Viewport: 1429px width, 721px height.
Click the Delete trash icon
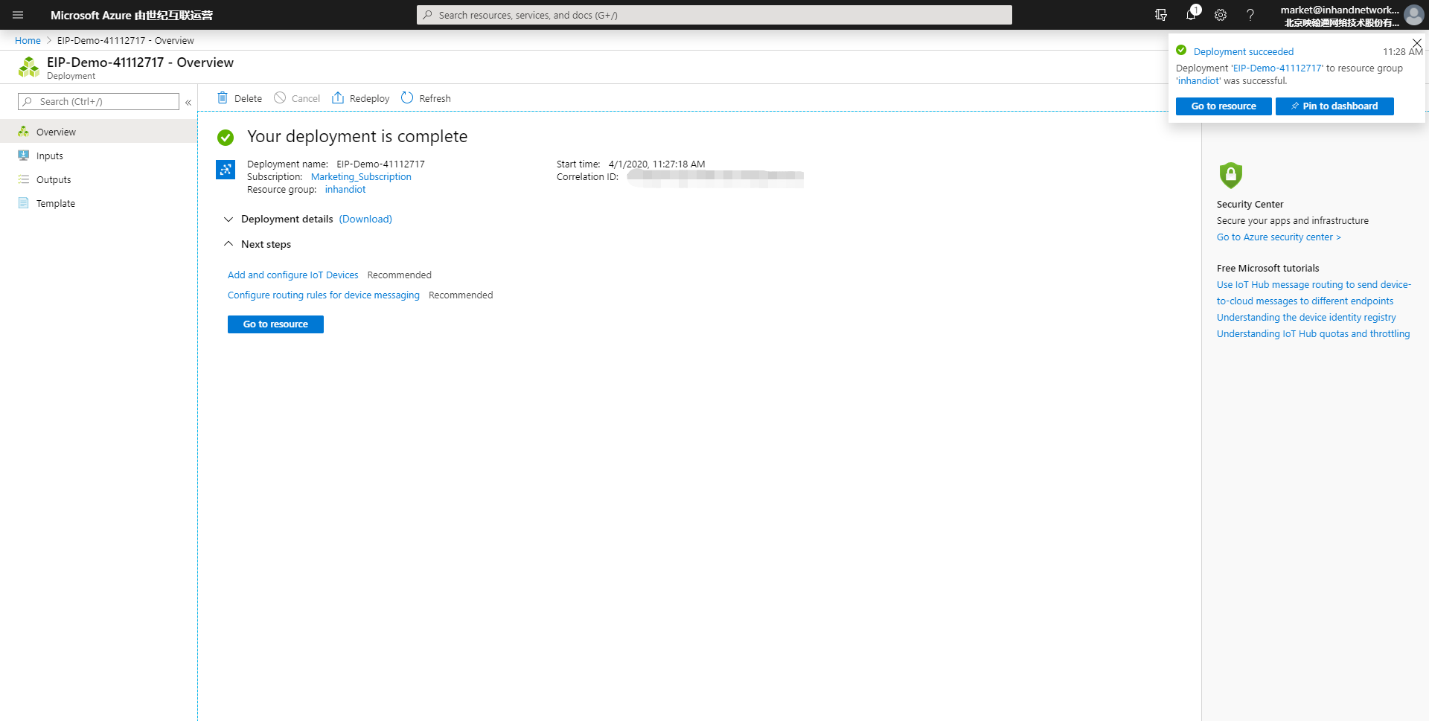pyautogui.click(x=223, y=98)
